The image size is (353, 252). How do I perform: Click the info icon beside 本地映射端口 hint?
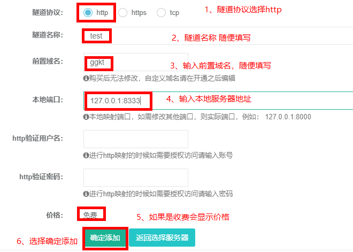[86, 117]
